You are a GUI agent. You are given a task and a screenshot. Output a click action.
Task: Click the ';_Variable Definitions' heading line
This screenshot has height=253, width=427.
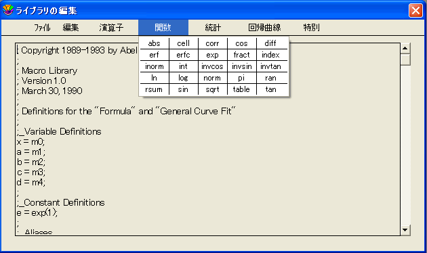59,131
